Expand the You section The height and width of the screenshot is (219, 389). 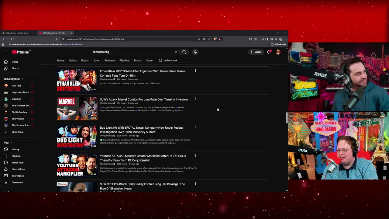(8, 143)
